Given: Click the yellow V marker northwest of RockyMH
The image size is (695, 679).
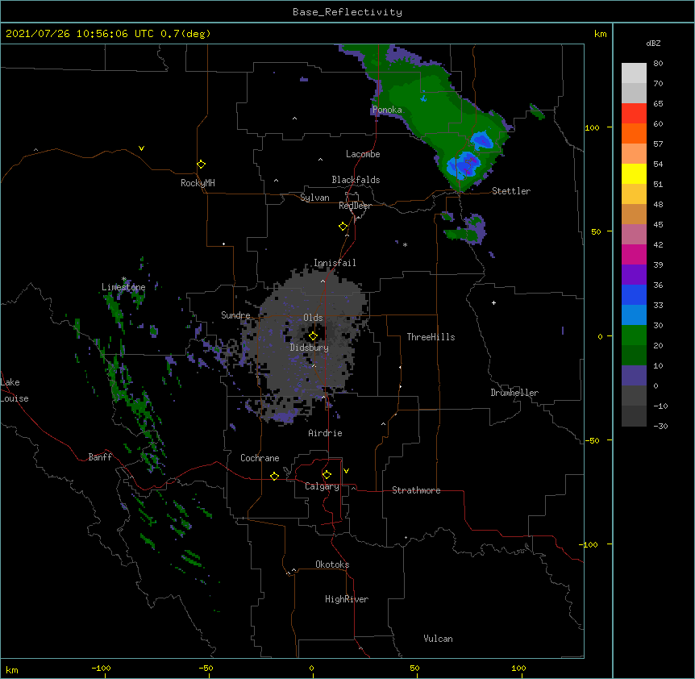Looking at the screenshot, I should pyautogui.click(x=141, y=148).
